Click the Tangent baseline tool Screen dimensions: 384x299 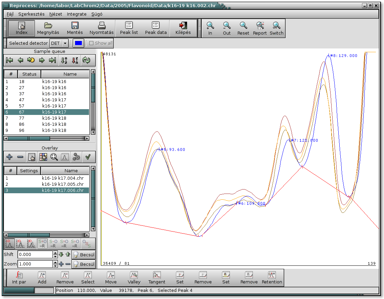157,277
